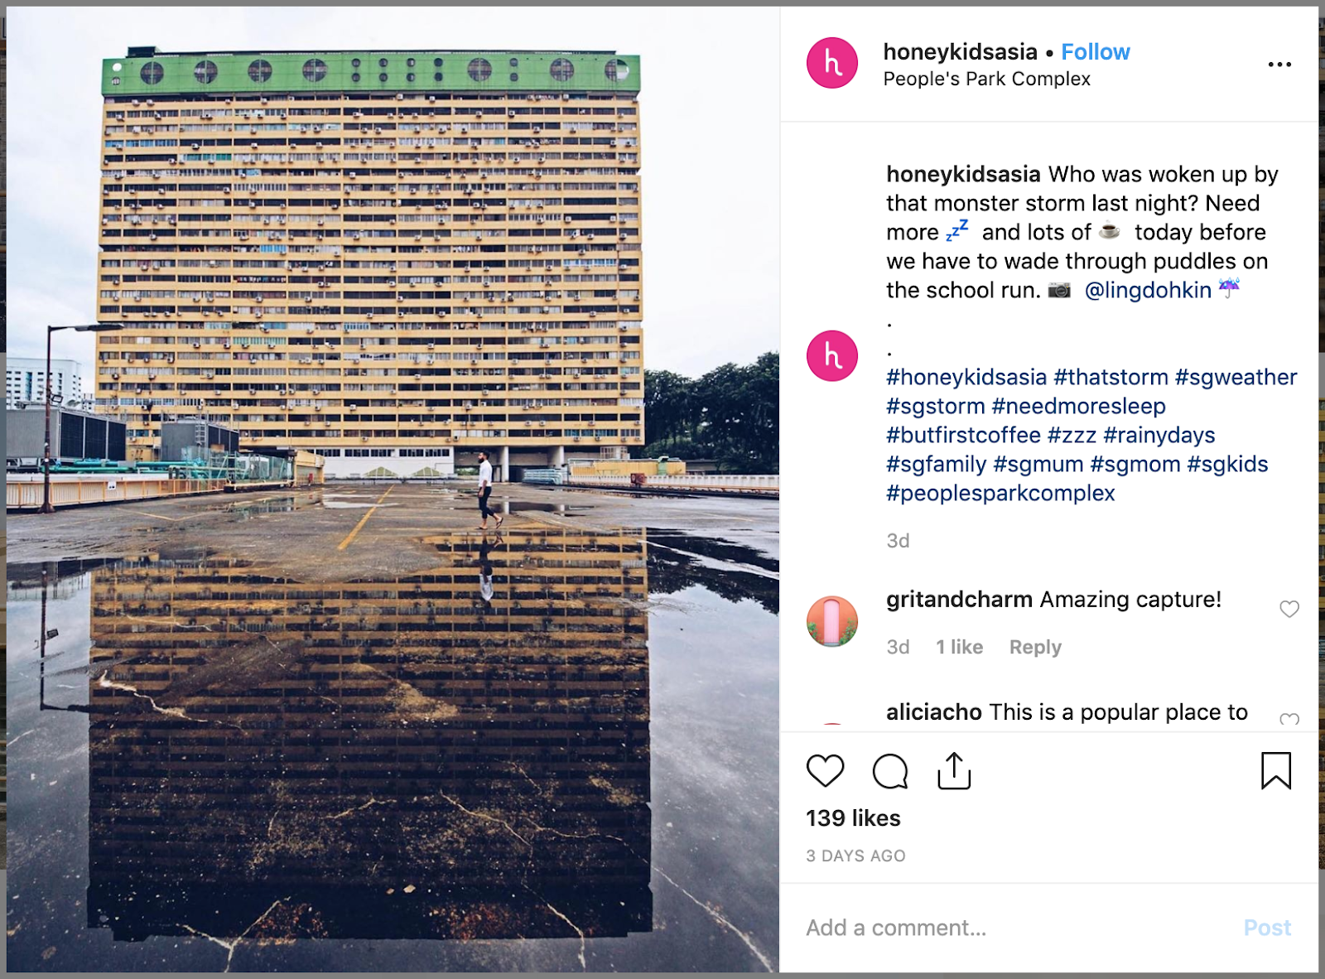
Task: Open the three-dot more options menu
Action: pos(1279,65)
